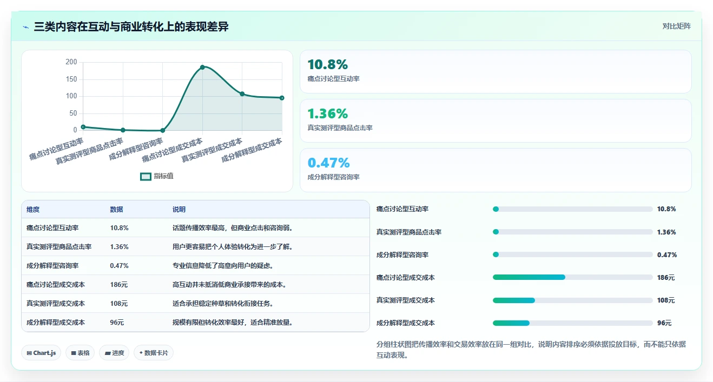
Task: Click the progress bar for 真实测评型商品点击率
Action: click(x=572, y=232)
